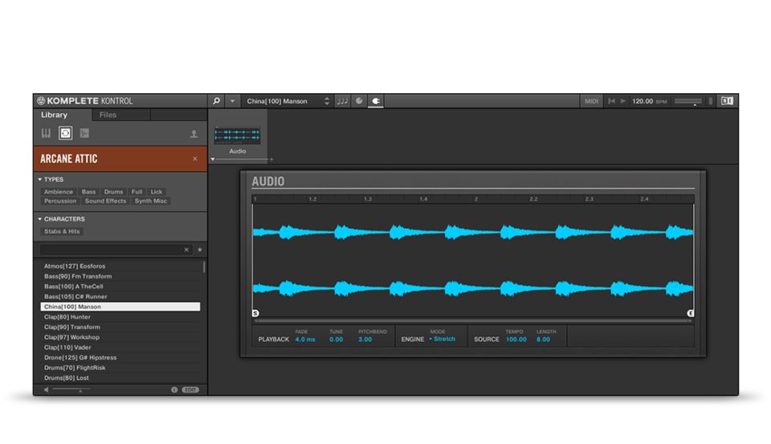Toggle the favorites star filter
Viewport: 771px width, 444px height.
(199, 250)
